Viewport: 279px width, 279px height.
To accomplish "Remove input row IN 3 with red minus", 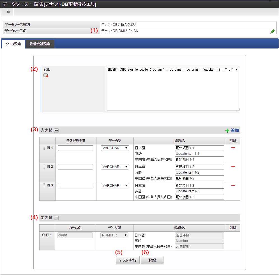I will (x=233, y=185).
